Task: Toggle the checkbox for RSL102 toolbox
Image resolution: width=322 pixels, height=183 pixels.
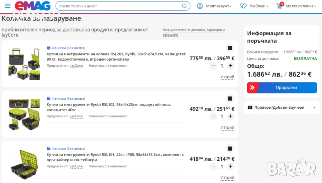Action: point(230,98)
